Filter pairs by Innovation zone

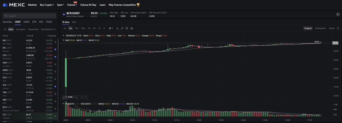point(21,29)
